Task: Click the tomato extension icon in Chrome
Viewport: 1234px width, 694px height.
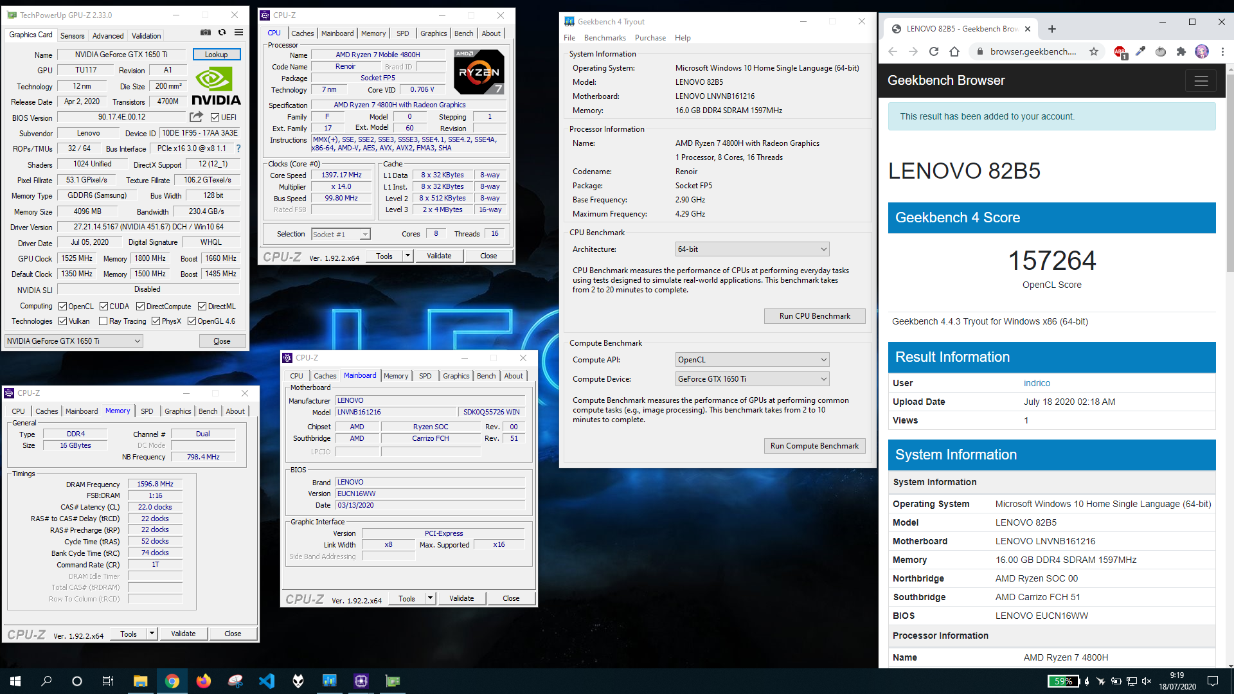Action: (x=1161, y=51)
